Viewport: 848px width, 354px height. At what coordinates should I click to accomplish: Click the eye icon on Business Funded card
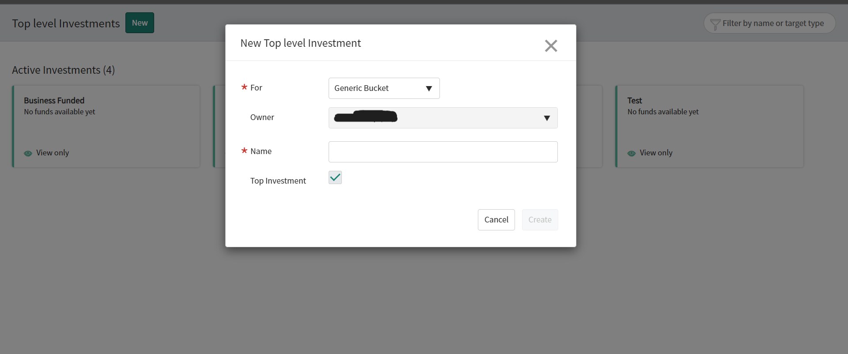pos(28,153)
